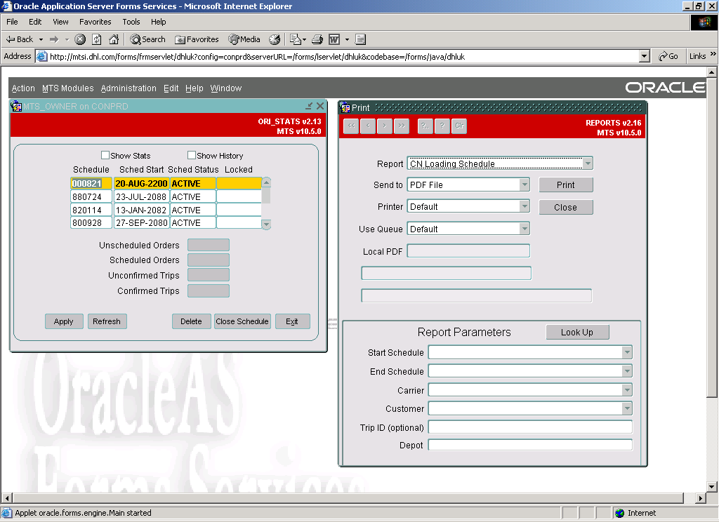Click the Mail toolbar icon
The width and height of the screenshot is (719, 522).
pos(296,39)
